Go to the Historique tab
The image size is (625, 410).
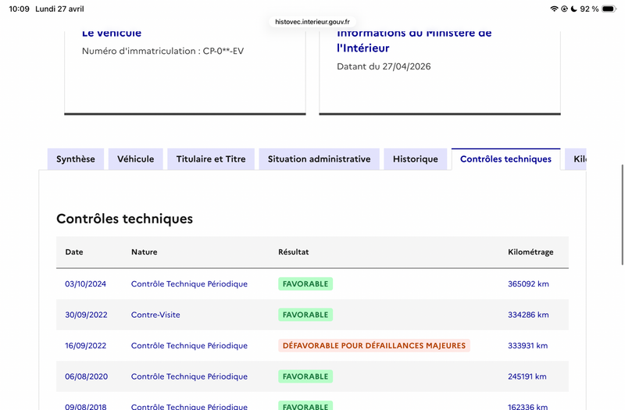coord(416,159)
